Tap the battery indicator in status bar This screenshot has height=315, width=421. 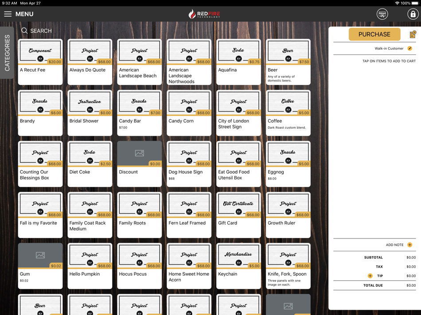click(x=415, y=3)
